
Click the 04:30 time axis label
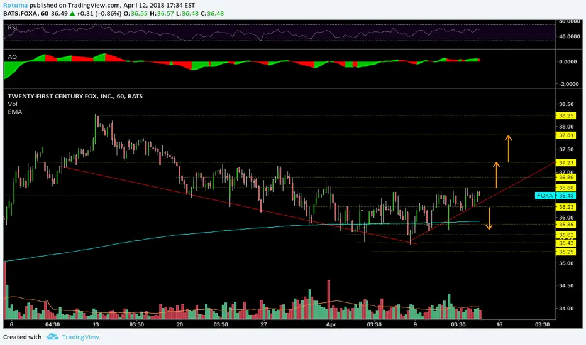tap(52, 324)
